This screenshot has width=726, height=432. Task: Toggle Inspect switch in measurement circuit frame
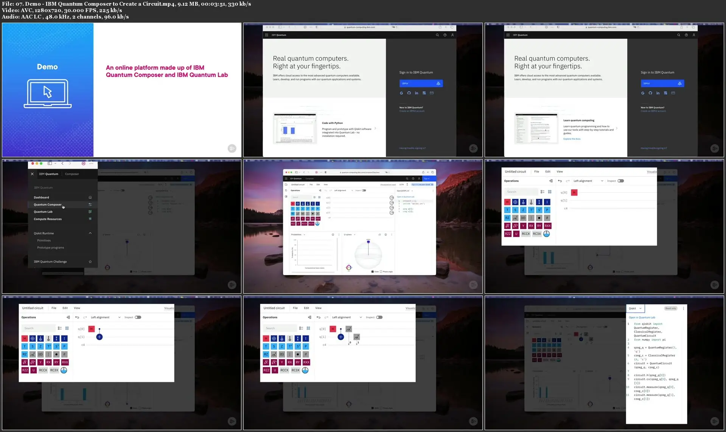(379, 317)
